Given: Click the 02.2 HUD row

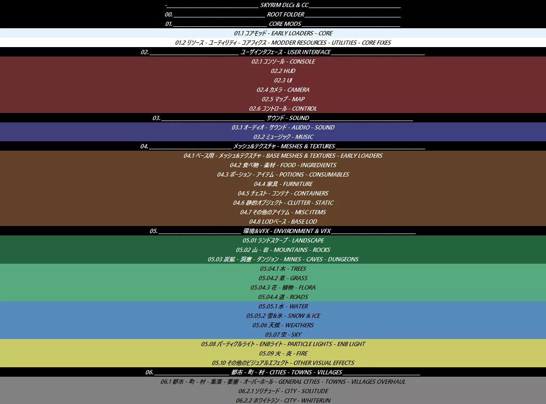Looking at the screenshot, I should (273, 71).
